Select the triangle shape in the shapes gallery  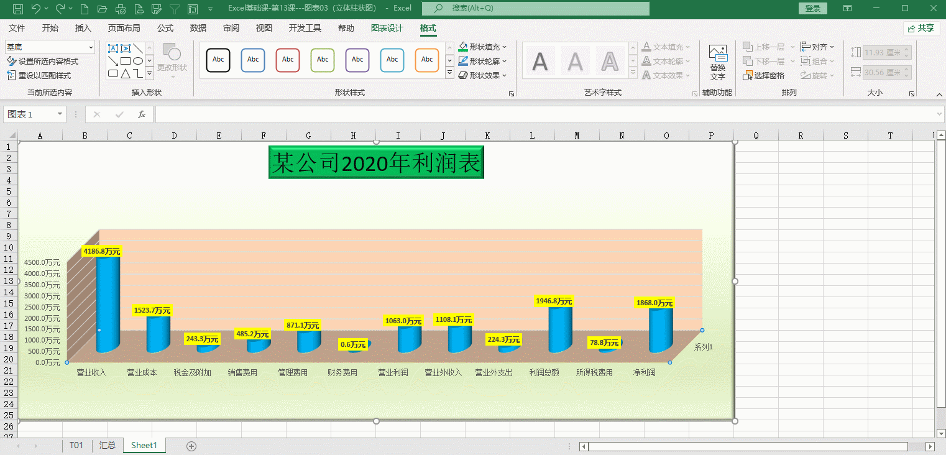[126, 73]
